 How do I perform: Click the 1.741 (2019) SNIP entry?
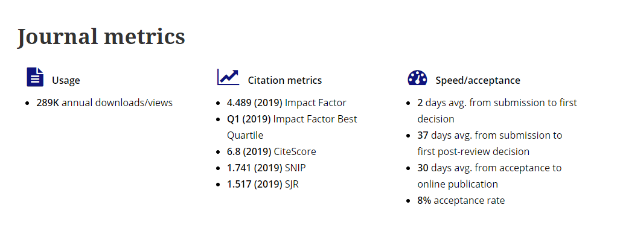pyautogui.click(x=266, y=168)
